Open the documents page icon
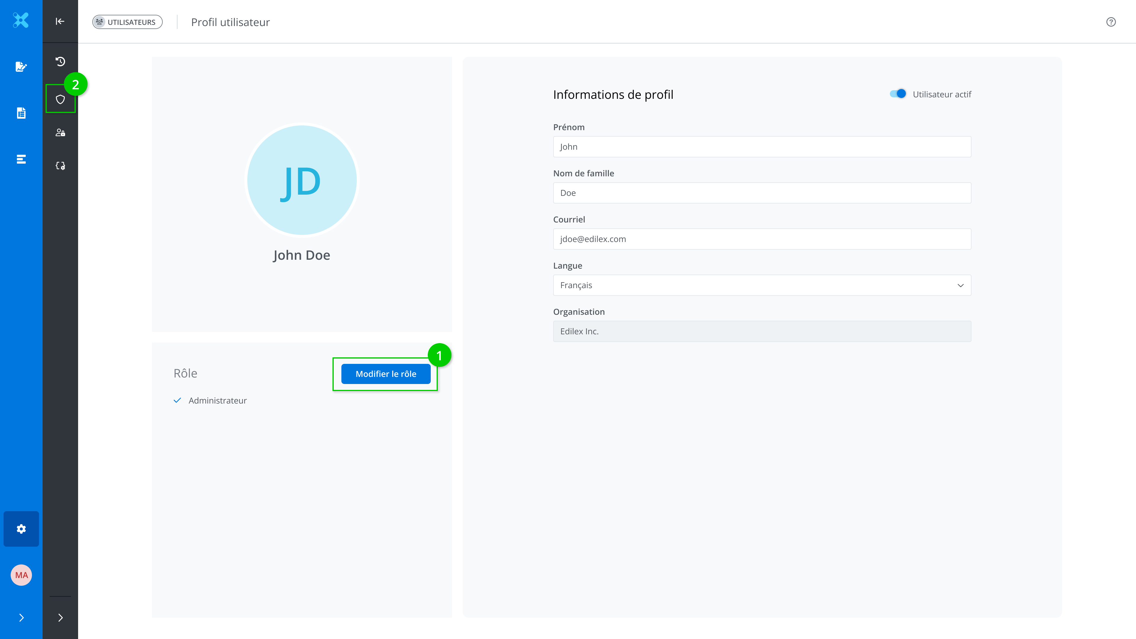The width and height of the screenshot is (1136, 639). tap(21, 113)
